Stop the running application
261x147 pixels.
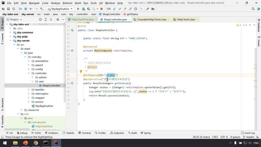[102, 9]
